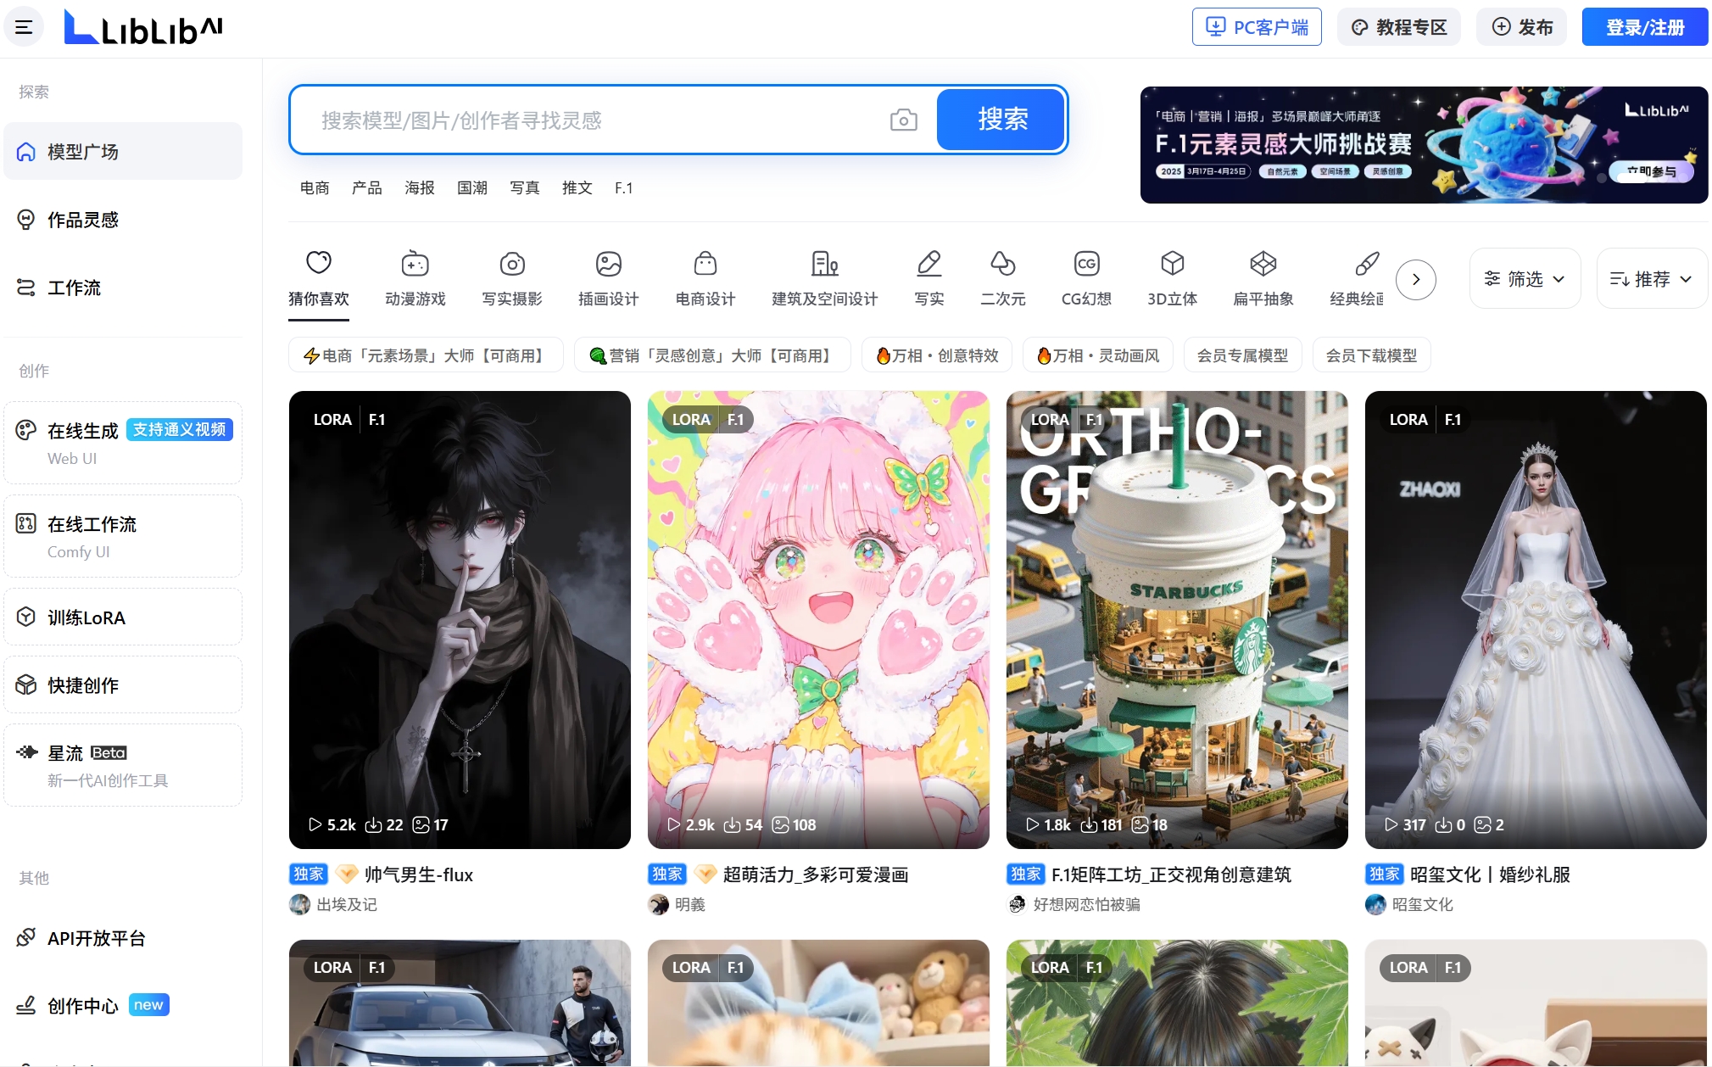The width and height of the screenshot is (1712, 1067).
Task: Open author 出埃及记 profile
Action: click(334, 904)
